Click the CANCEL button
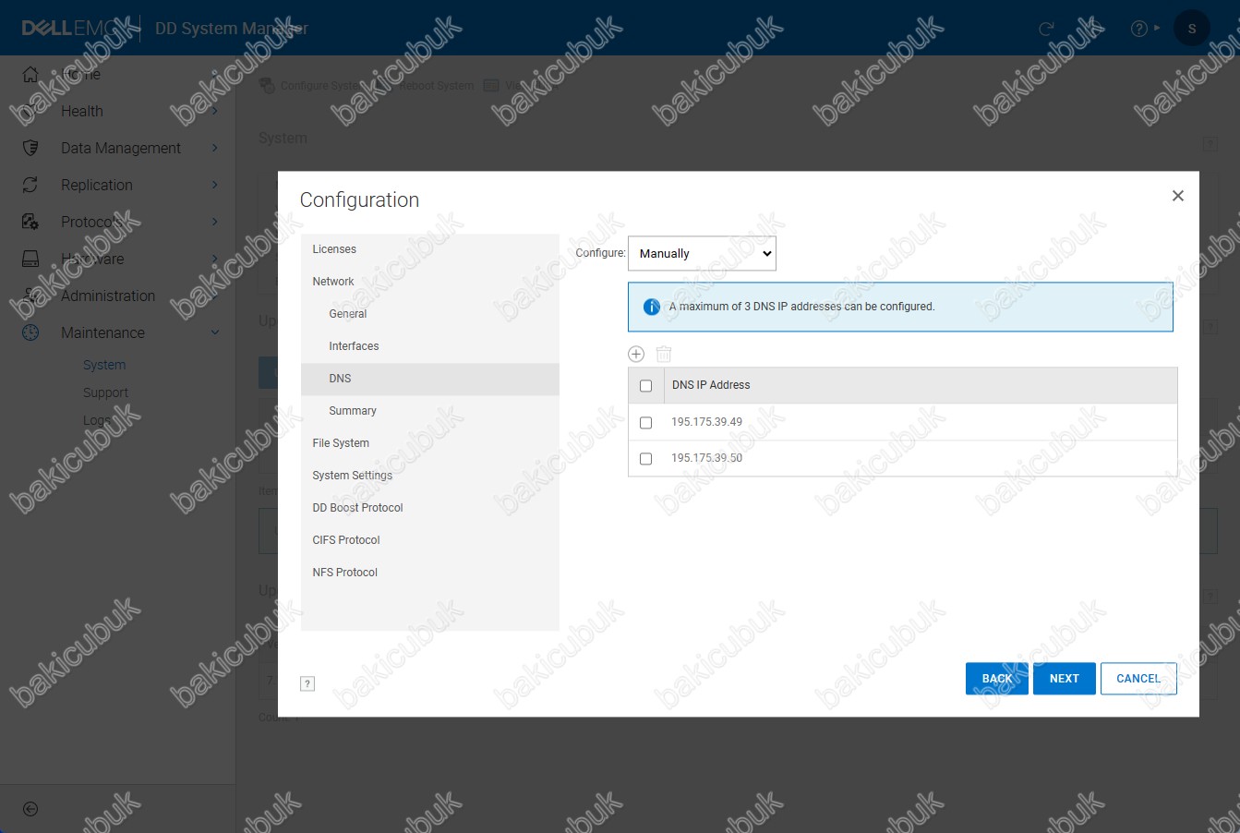Image resolution: width=1240 pixels, height=833 pixels. click(x=1138, y=679)
